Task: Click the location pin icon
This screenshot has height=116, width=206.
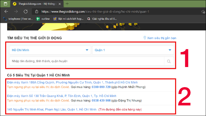Action: point(145,38)
